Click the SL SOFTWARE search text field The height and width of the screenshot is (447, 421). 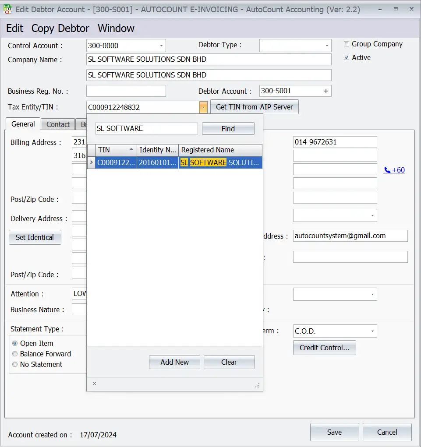click(146, 128)
